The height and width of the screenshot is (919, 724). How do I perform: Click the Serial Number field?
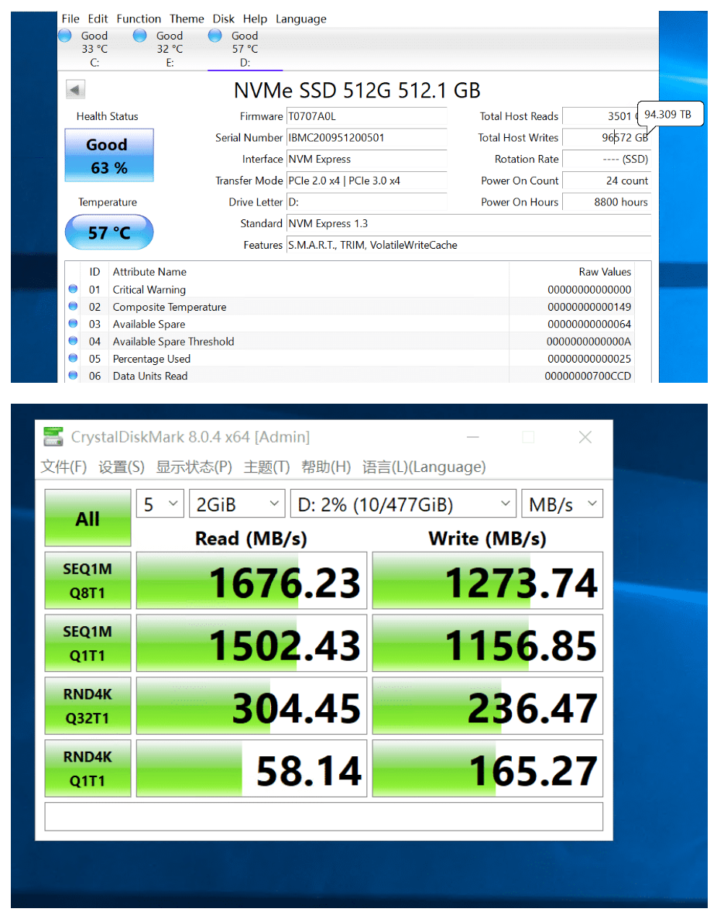tap(366, 138)
